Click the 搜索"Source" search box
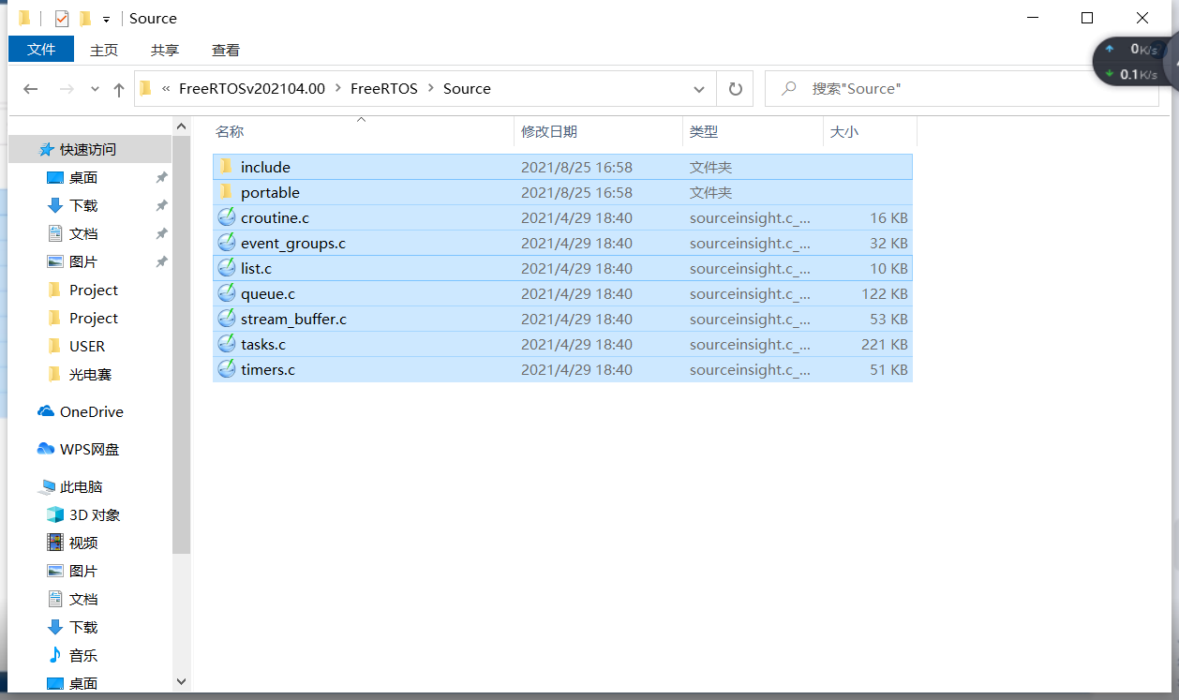 (x=962, y=89)
